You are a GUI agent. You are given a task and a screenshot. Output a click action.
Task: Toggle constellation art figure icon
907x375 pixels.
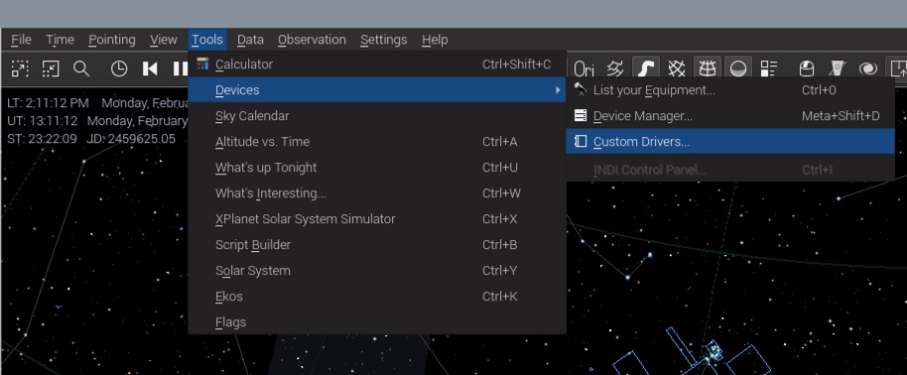615,68
